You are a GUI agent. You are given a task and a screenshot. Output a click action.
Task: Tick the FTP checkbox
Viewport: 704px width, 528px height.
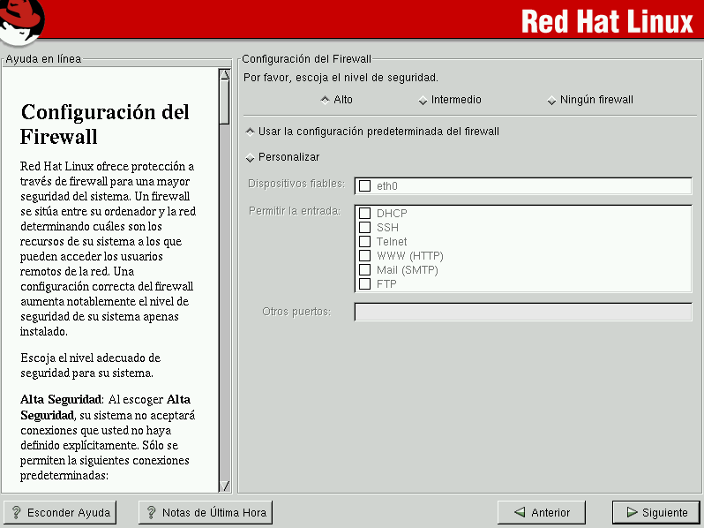364,284
